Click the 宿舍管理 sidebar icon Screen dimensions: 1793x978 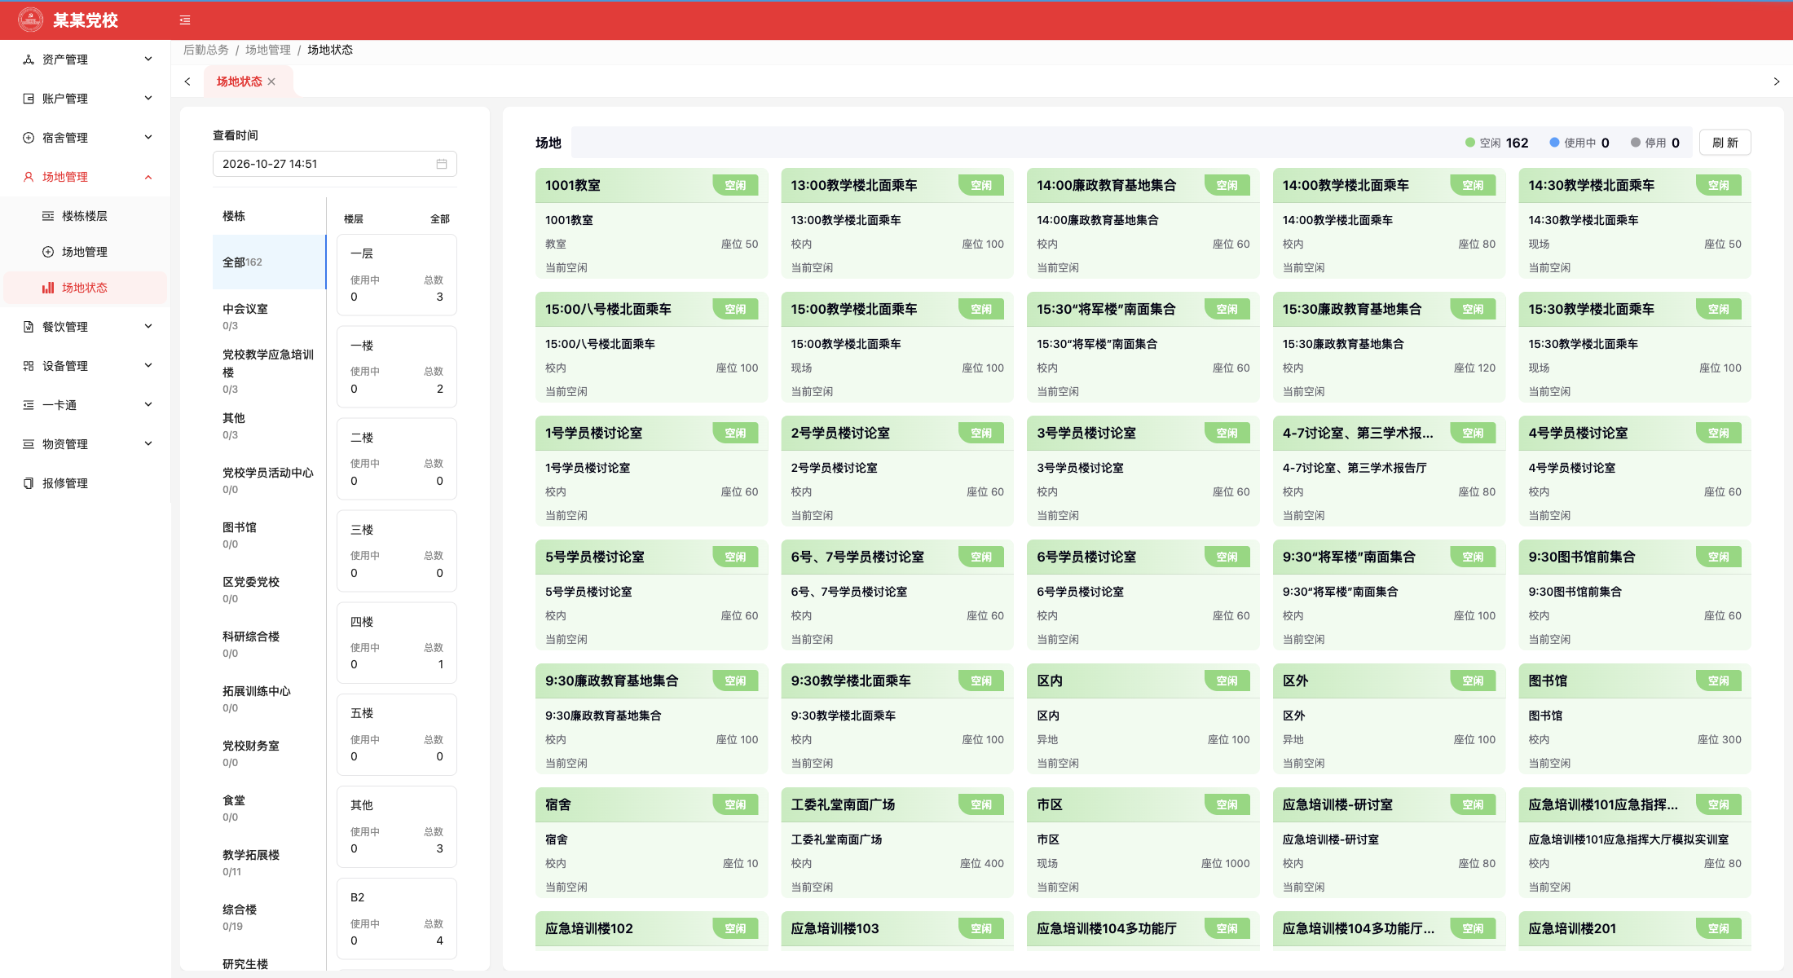pyautogui.click(x=29, y=138)
